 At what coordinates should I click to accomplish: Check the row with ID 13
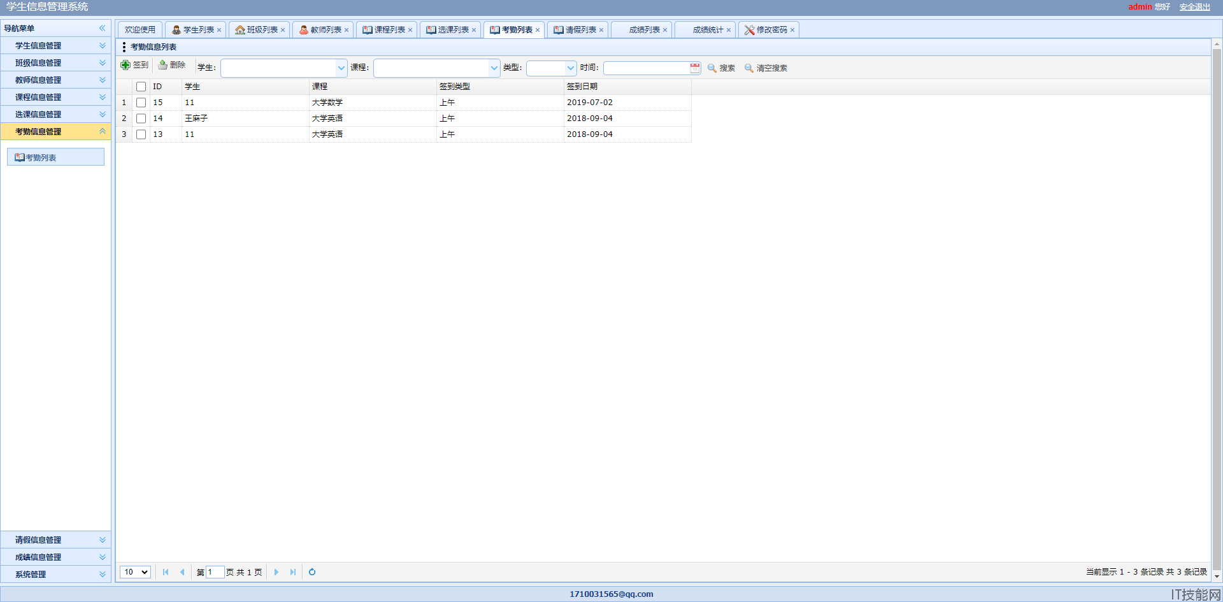coord(141,134)
